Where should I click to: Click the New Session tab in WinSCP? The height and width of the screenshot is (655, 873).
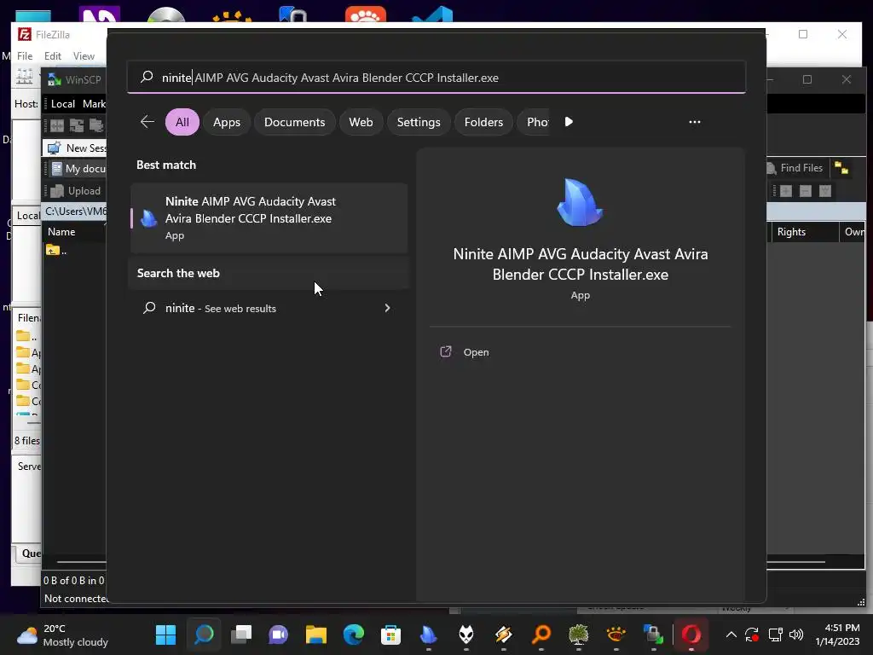pos(76,148)
